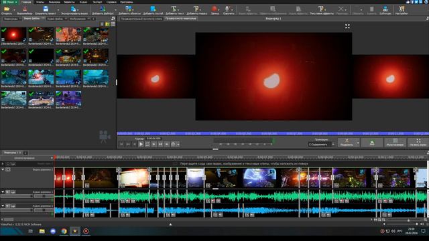Click the red Record icon

pyautogui.click(x=214, y=9)
